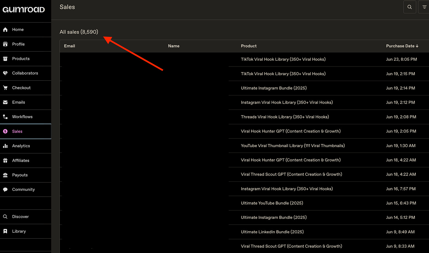Open Community in the sidebar
This screenshot has width=429, height=253.
(x=26, y=189)
